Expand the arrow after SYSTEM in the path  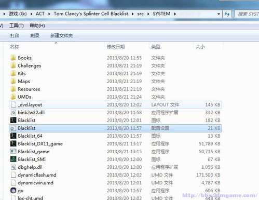(175, 14)
